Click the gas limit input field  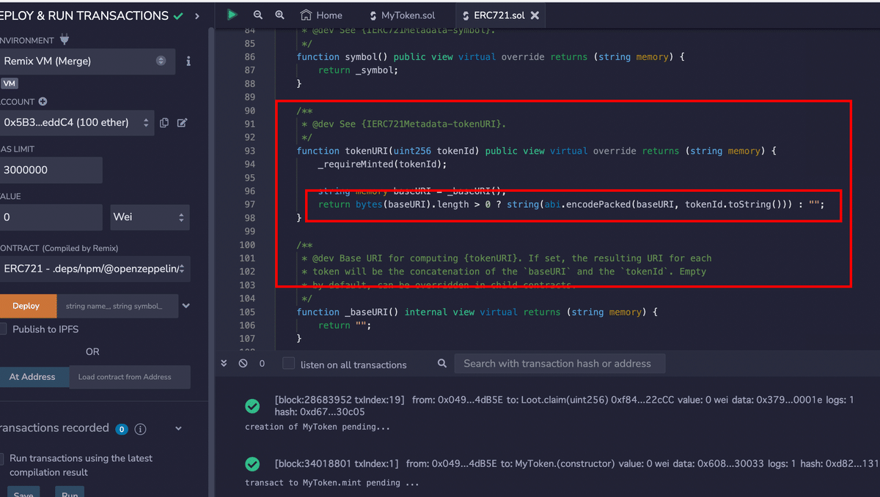(51, 170)
